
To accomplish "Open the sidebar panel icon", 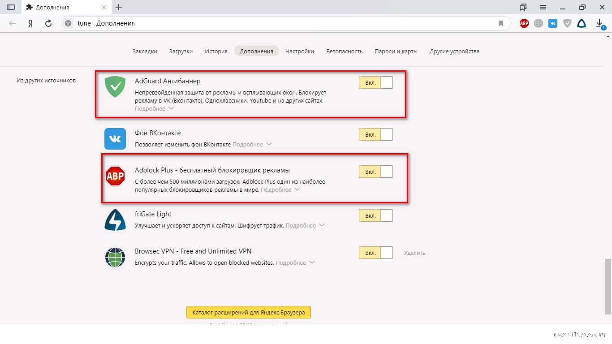I will pos(11,7).
